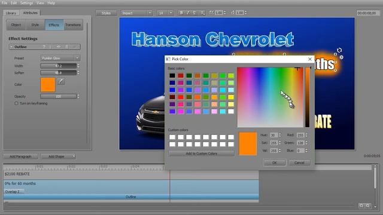Viewport: 383px width, 215px height.
Task: Select the Effects attributes tab
Action: [54, 25]
